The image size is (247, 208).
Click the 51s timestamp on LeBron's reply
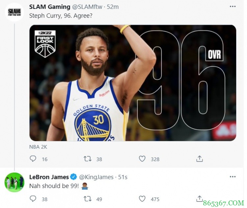[123, 177]
